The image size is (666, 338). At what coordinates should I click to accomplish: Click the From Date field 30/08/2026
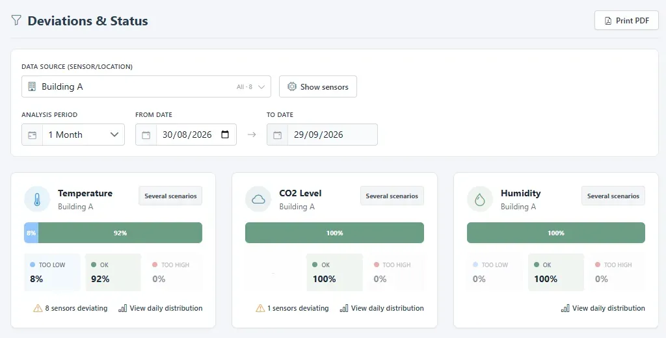186,135
